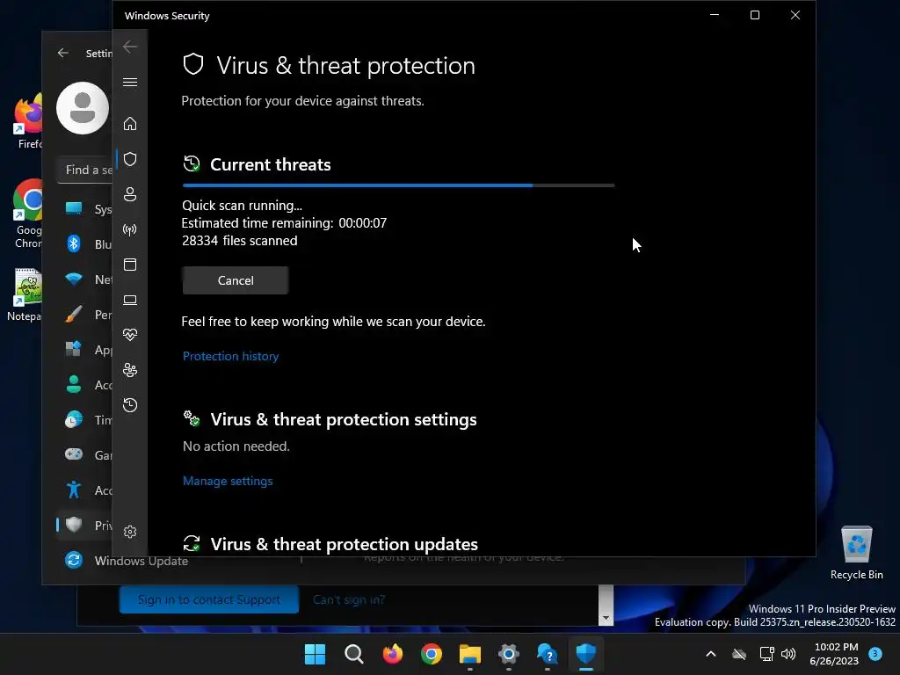
Task: Select Accounts category in Settings
Action: 85,385
